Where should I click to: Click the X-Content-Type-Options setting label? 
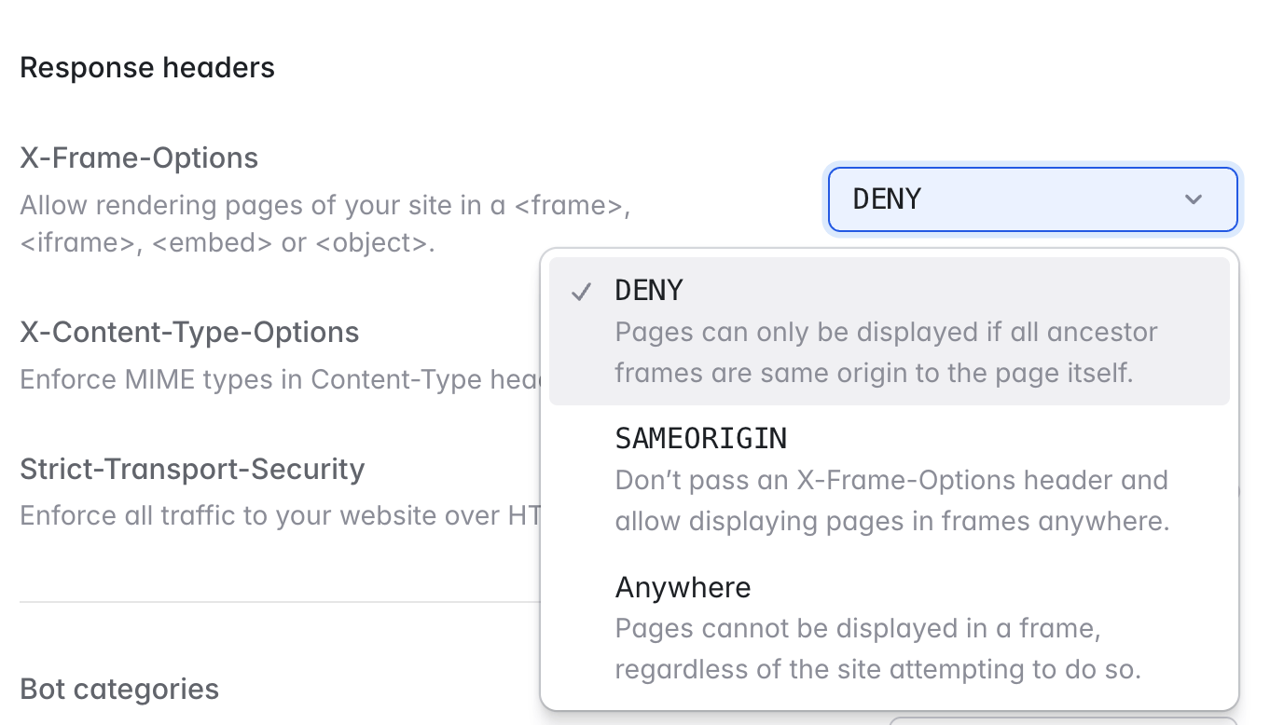click(x=189, y=332)
